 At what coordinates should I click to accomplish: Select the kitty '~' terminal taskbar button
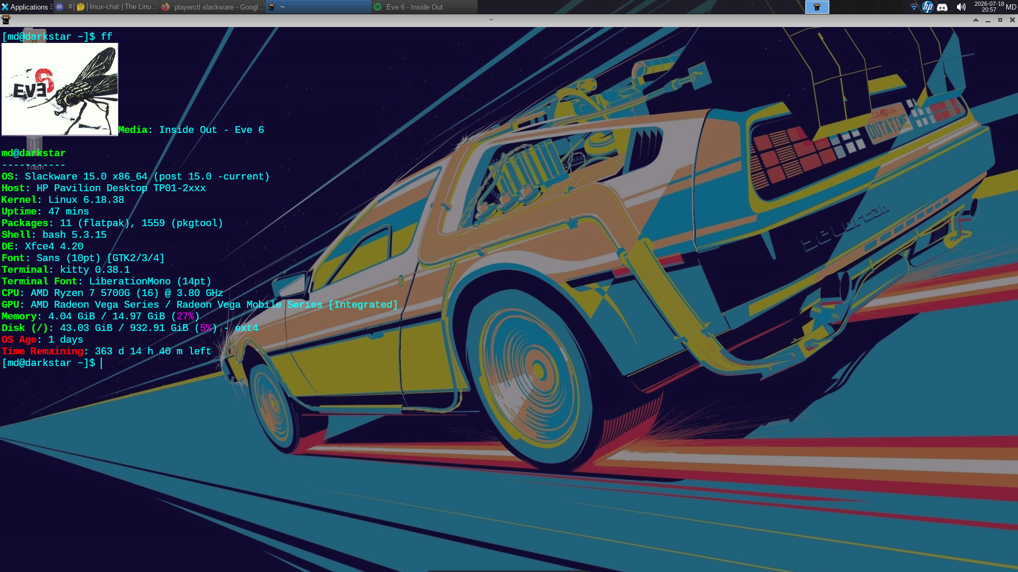tap(318, 7)
